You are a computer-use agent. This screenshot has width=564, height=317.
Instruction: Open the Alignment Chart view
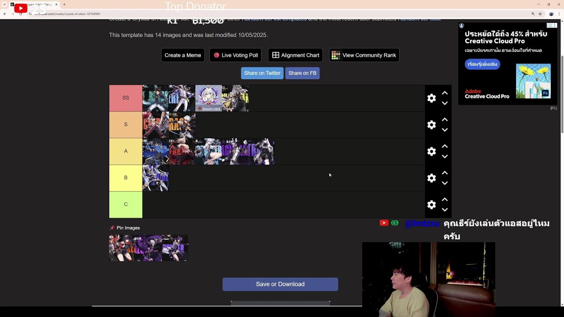pyautogui.click(x=295, y=55)
